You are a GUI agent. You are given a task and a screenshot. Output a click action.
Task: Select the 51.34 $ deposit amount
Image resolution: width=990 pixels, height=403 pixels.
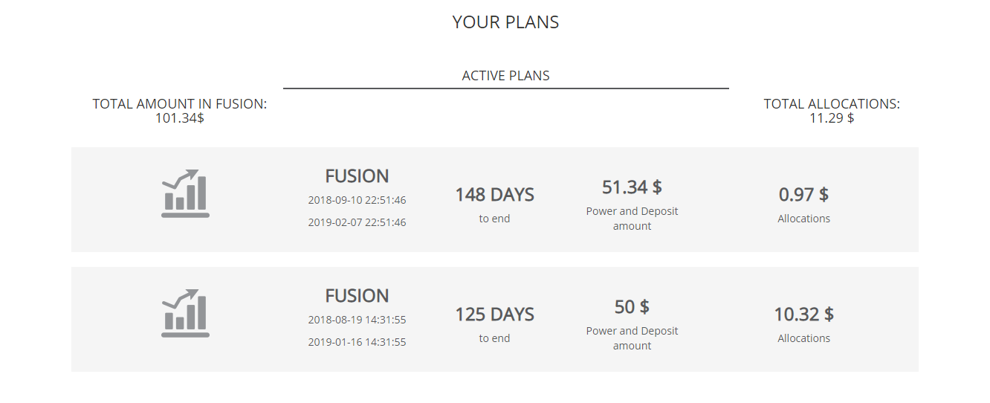click(632, 187)
